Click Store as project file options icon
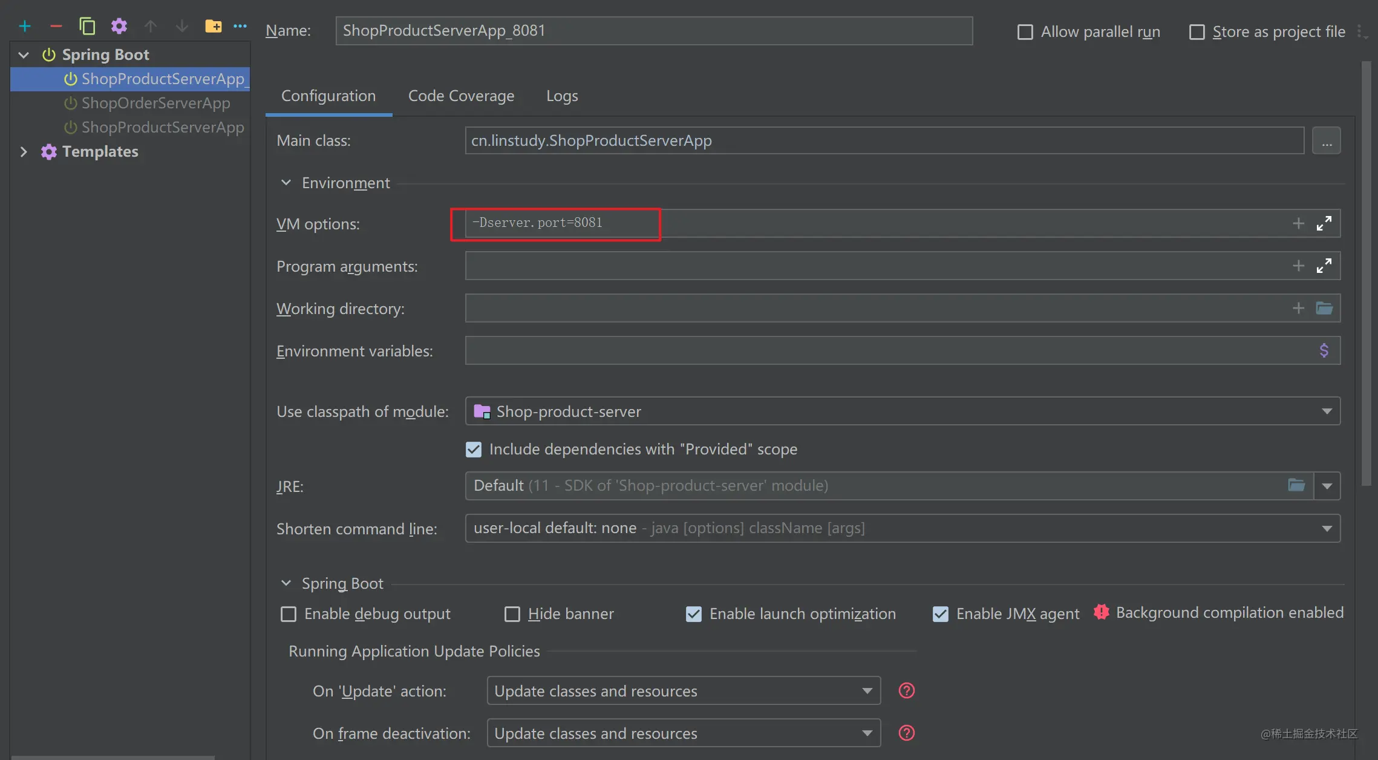Screen dimensions: 1378x760 pos(1361,32)
